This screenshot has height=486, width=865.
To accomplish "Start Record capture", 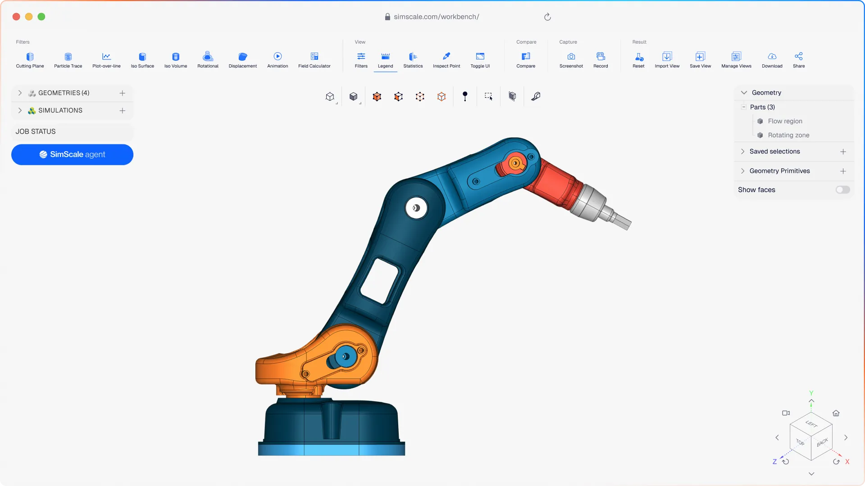I will tap(601, 60).
